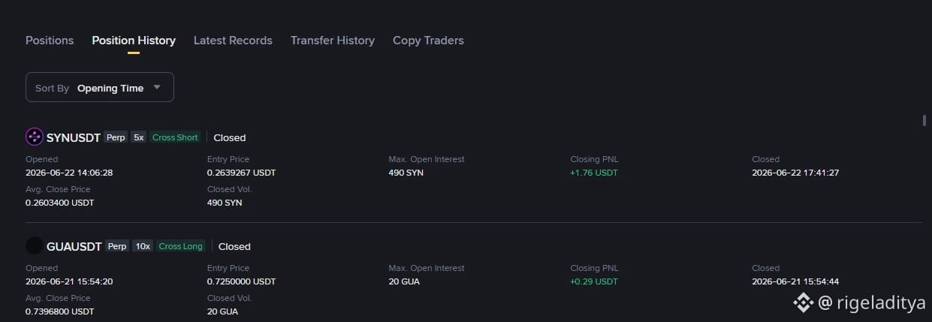The height and width of the screenshot is (322, 932).
Task: Click the 10x leverage badge
Action: pyautogui.click(x=142, y=246)
